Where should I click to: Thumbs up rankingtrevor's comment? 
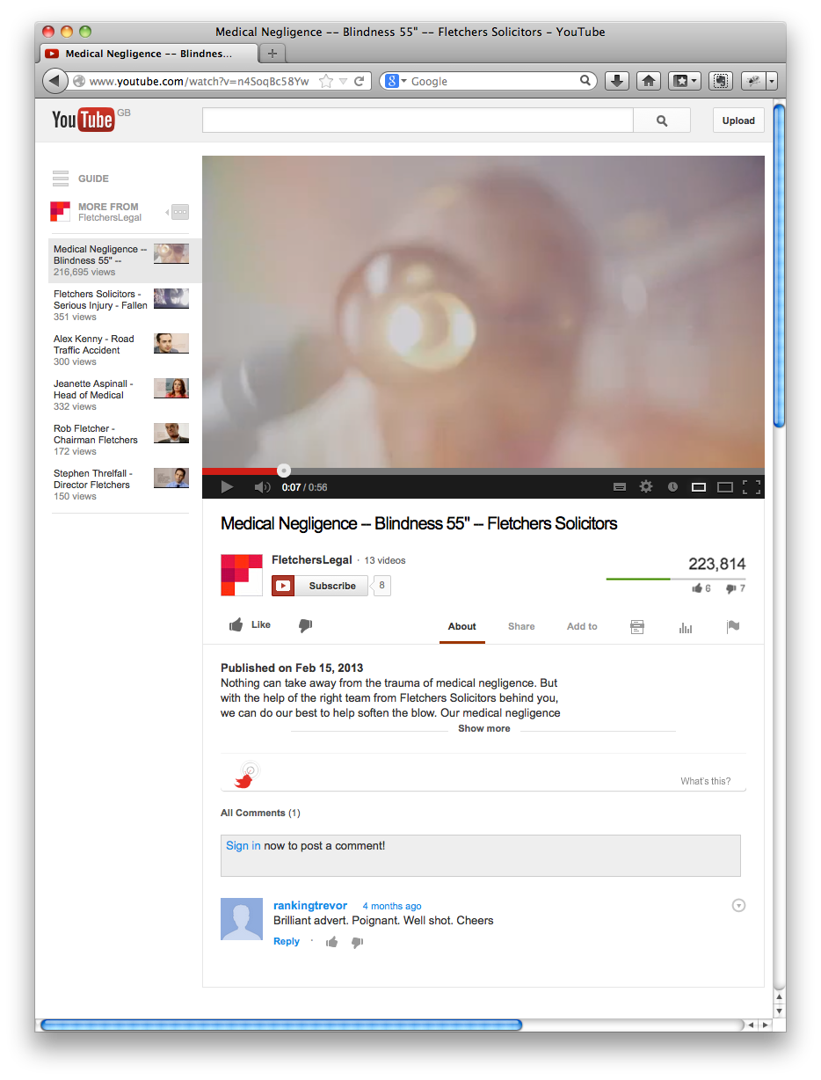pos(332,942)
